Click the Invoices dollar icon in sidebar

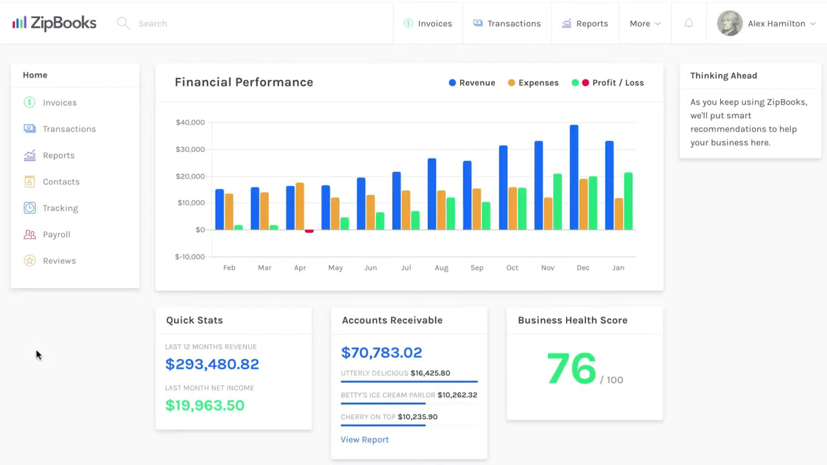30,102
